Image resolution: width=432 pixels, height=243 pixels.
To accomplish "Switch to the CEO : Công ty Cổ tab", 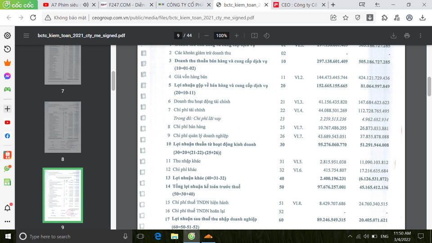I will pos(299,4).
